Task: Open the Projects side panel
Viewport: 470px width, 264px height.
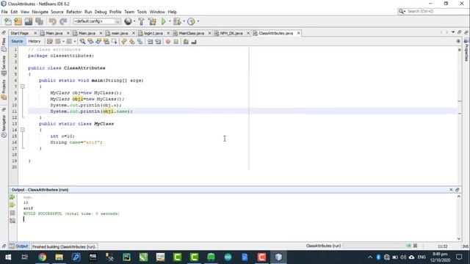Action: [x=4, y=89]
